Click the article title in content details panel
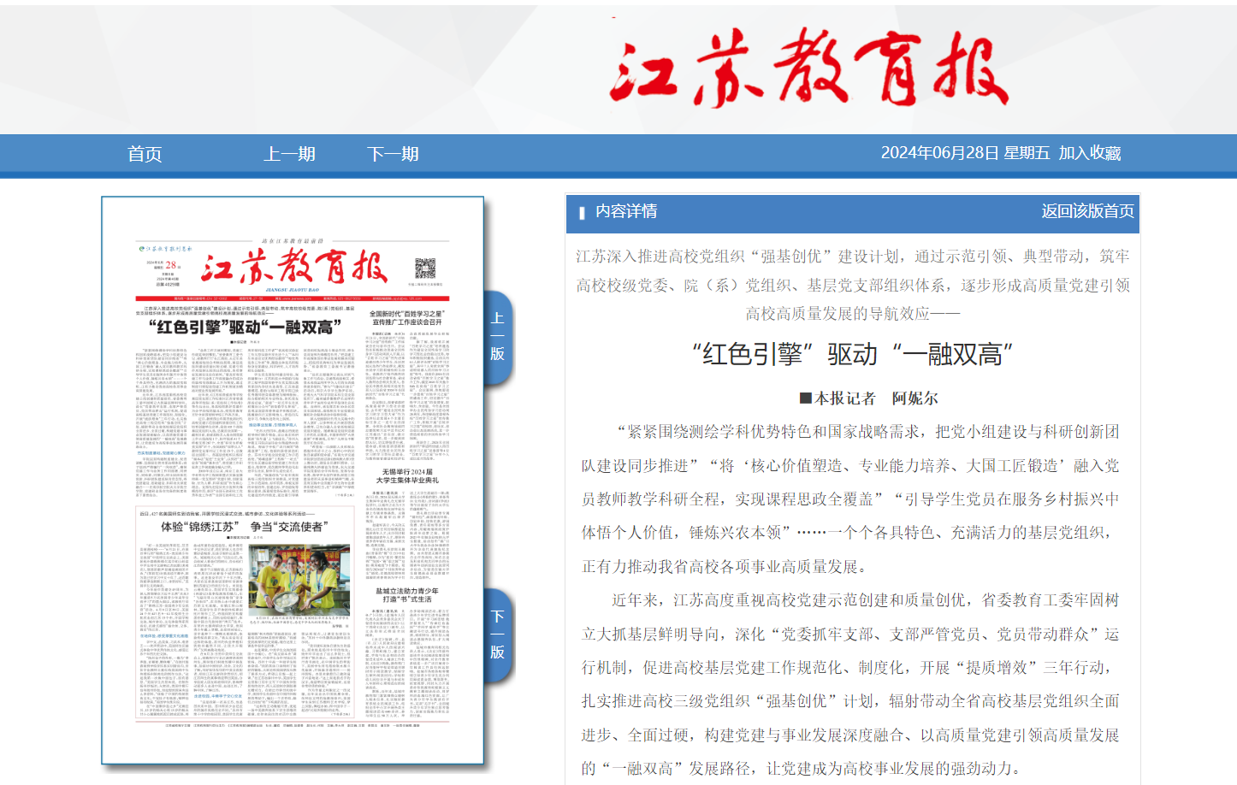Viewport: 1237px width, 785px height. (x=853, y=354)
